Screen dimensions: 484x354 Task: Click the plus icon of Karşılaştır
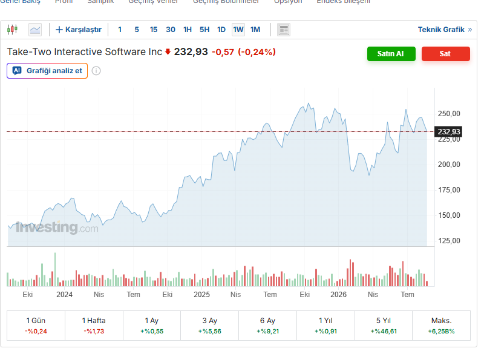tap(59, 30)
